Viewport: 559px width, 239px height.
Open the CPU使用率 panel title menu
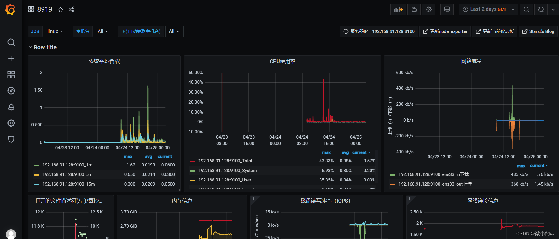[282, 61]
